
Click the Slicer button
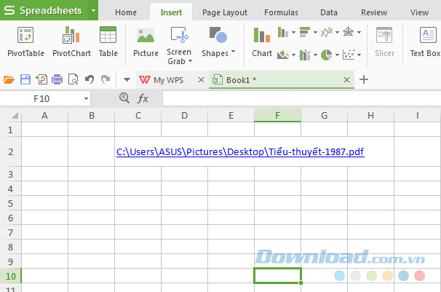pos(384,42)
